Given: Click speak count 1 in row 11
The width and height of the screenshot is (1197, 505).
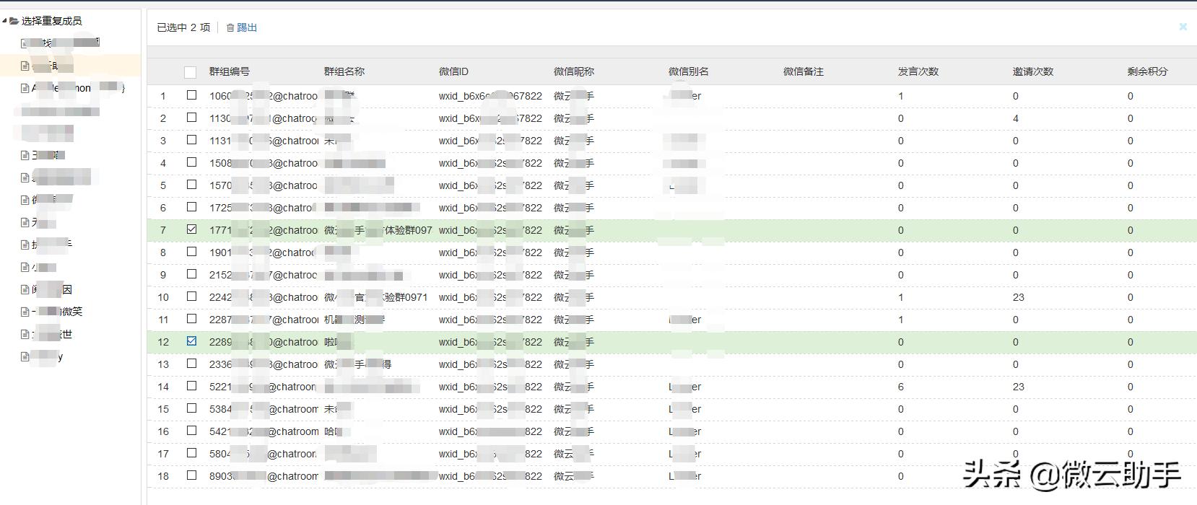Looking at the screenshot, I should click(x=901, y=320).
